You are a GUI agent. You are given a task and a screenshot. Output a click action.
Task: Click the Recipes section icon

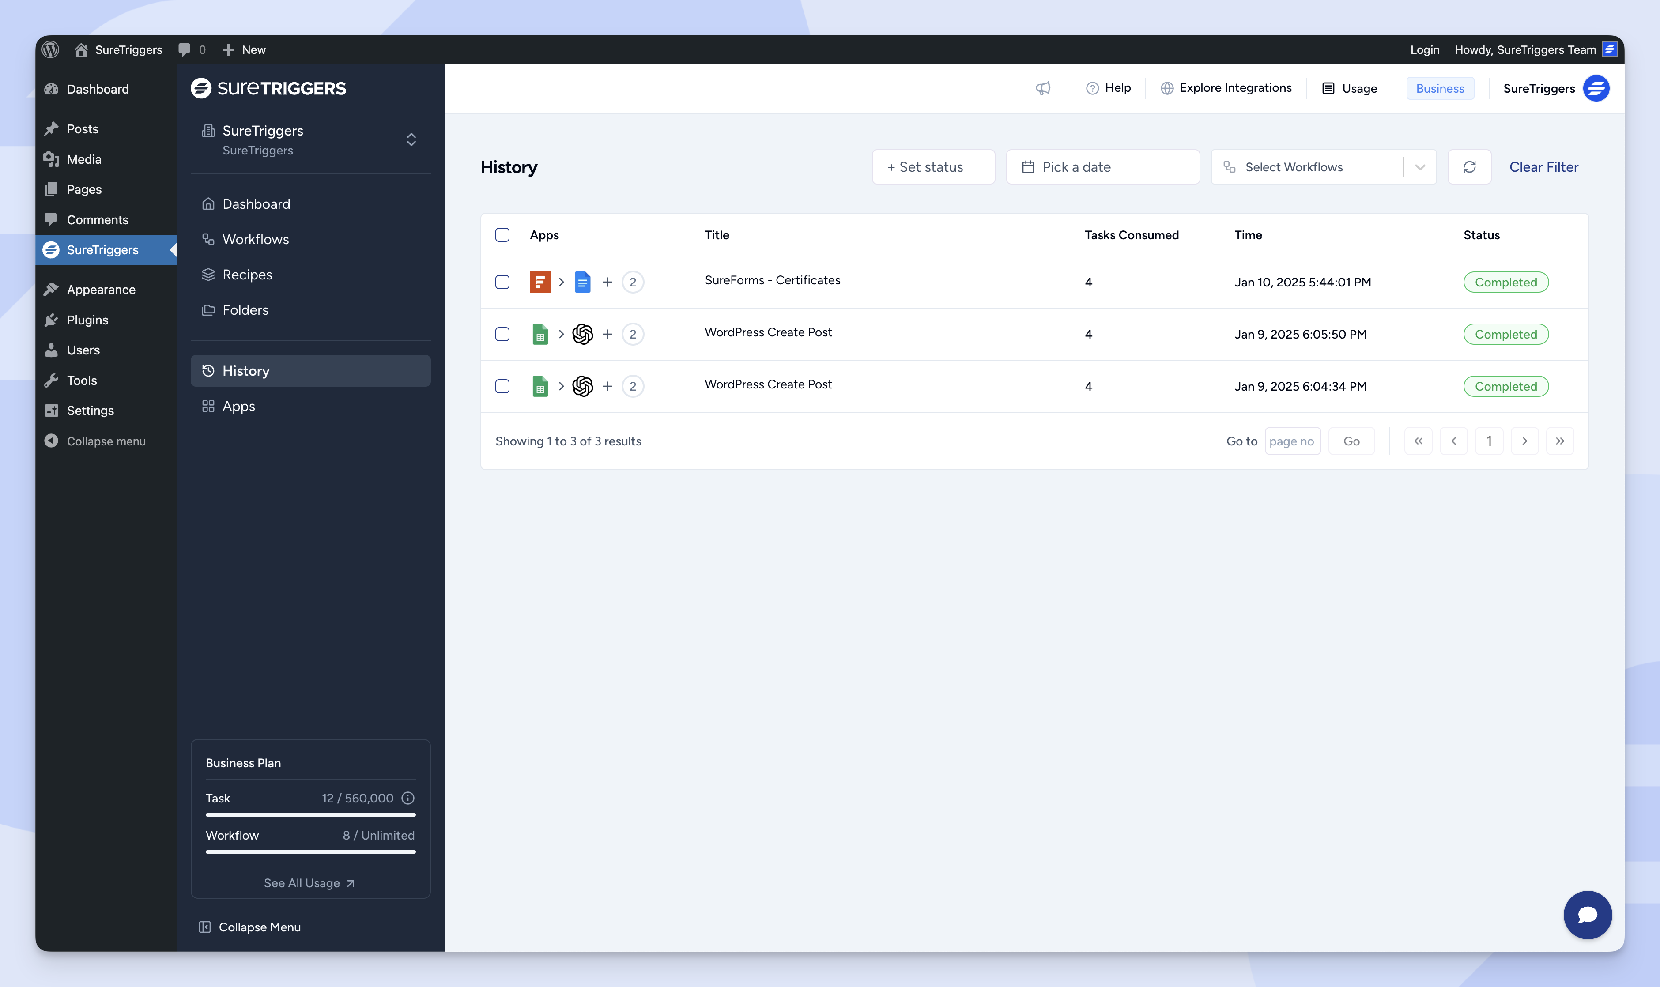209,274
